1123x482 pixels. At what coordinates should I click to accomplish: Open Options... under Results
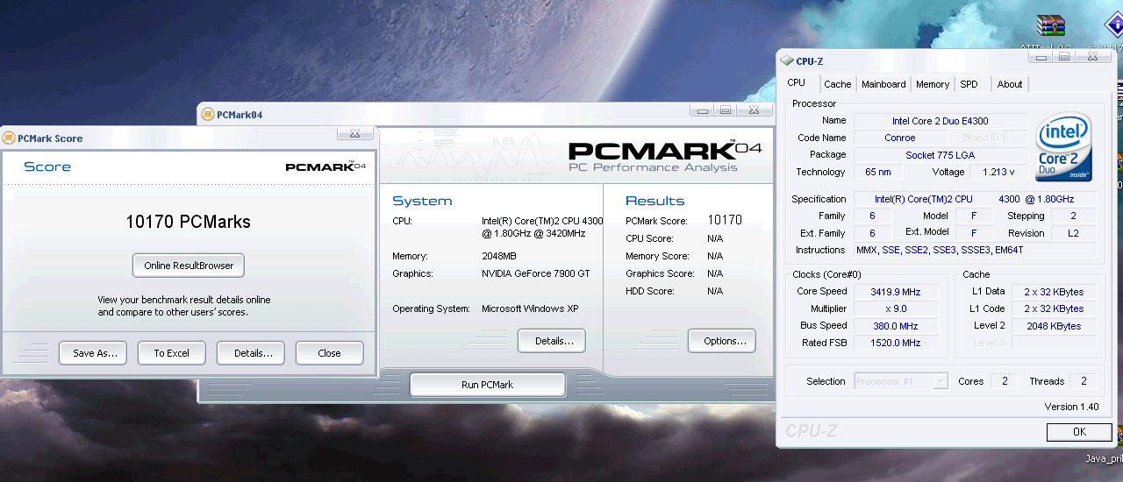tap(722, 341)
